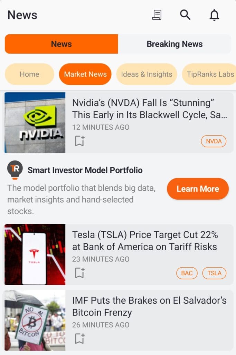This screenshot has width=236, height=355.
Task: View the Tesla article thumbnail image
Action: 34,254
